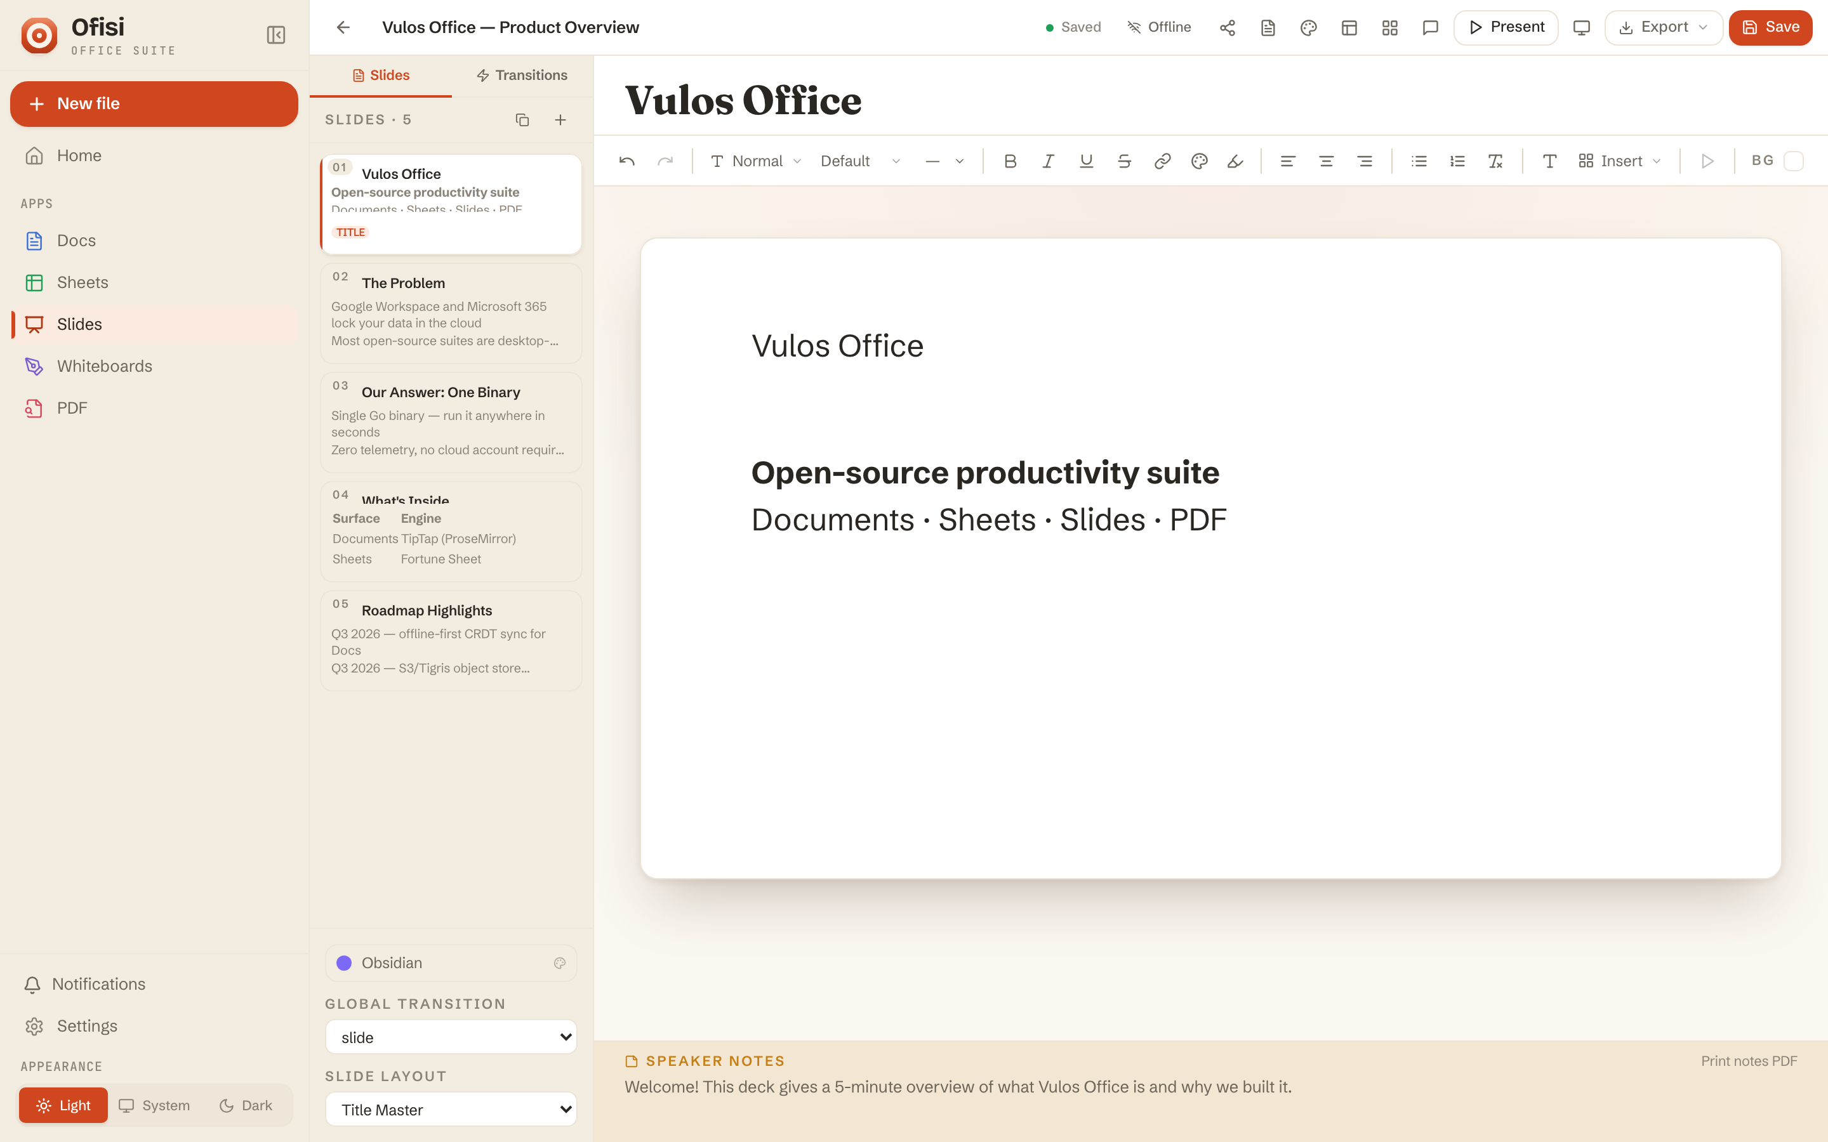
Task: Open Docs app in sidebar
Action: pos(154,240)
